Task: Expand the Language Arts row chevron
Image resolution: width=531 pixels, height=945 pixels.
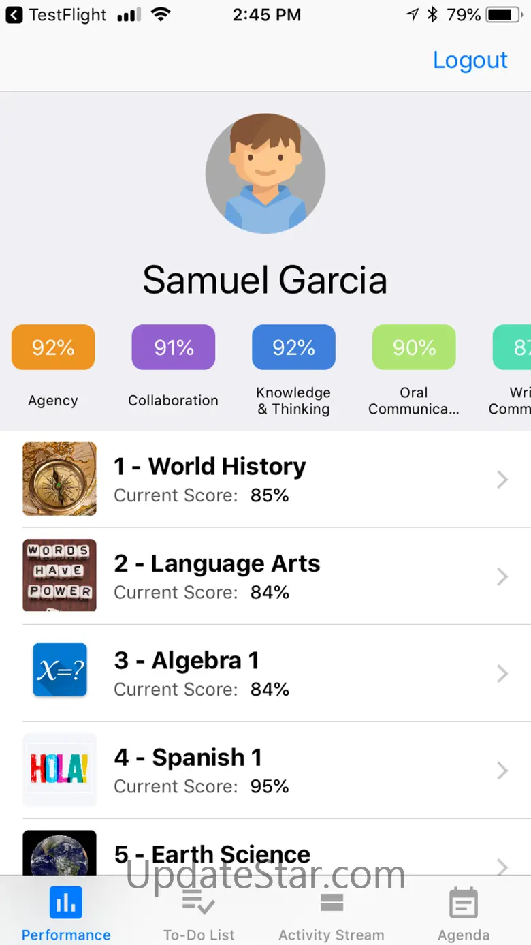Action: click(503, 576)
